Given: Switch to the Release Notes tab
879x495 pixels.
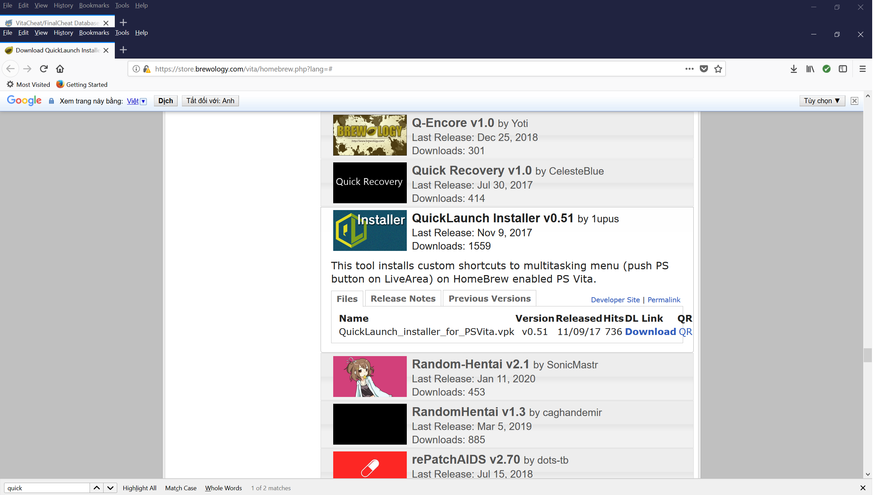Looking at the screenshot, I should (403, 298).
